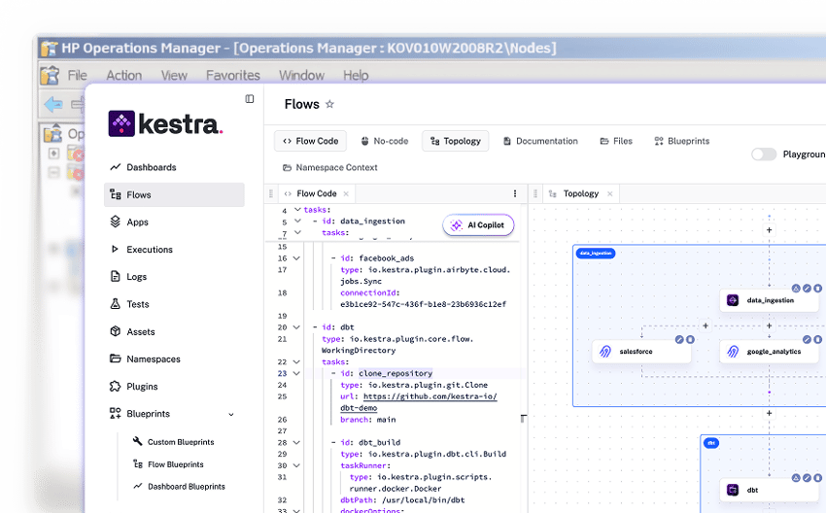Open the dbt-demo GitHub URL link
This screenshot has width=826, height=513.
tap(430, 396)
